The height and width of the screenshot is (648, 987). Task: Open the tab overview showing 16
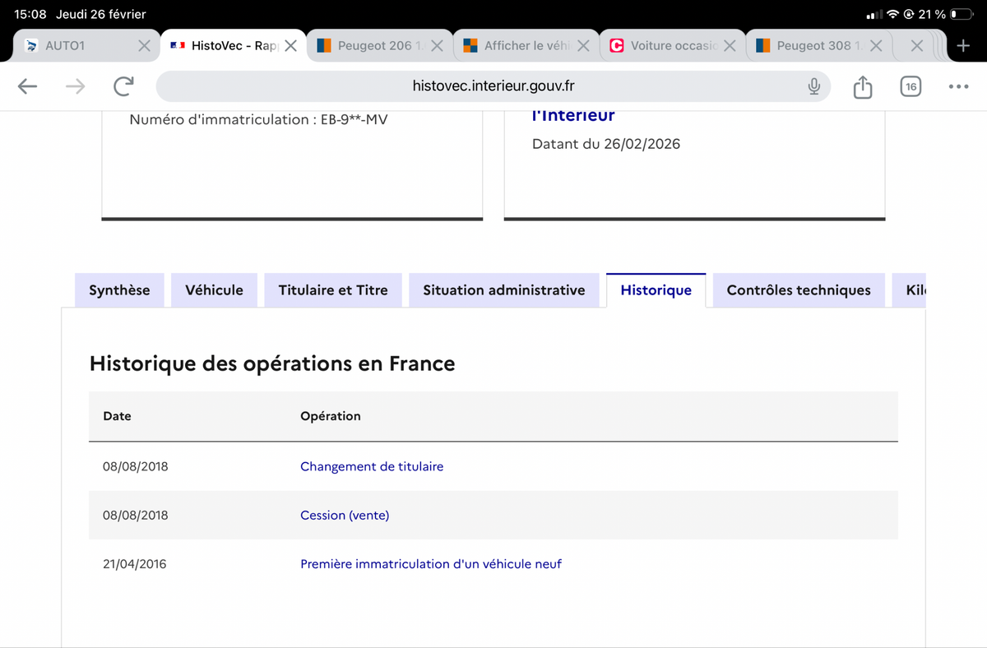pyautogui.click(x=910, y=86)
